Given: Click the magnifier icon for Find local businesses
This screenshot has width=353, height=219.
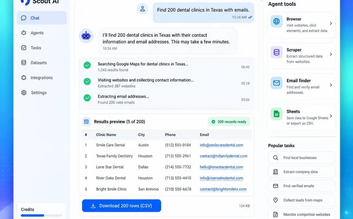Looking at the screenshot, I should click(276, 158).
